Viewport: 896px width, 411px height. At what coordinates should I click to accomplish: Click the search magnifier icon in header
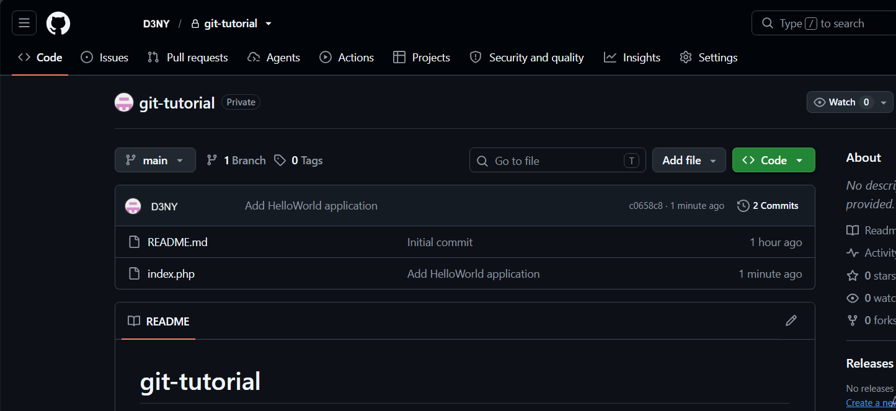[768, 24]
